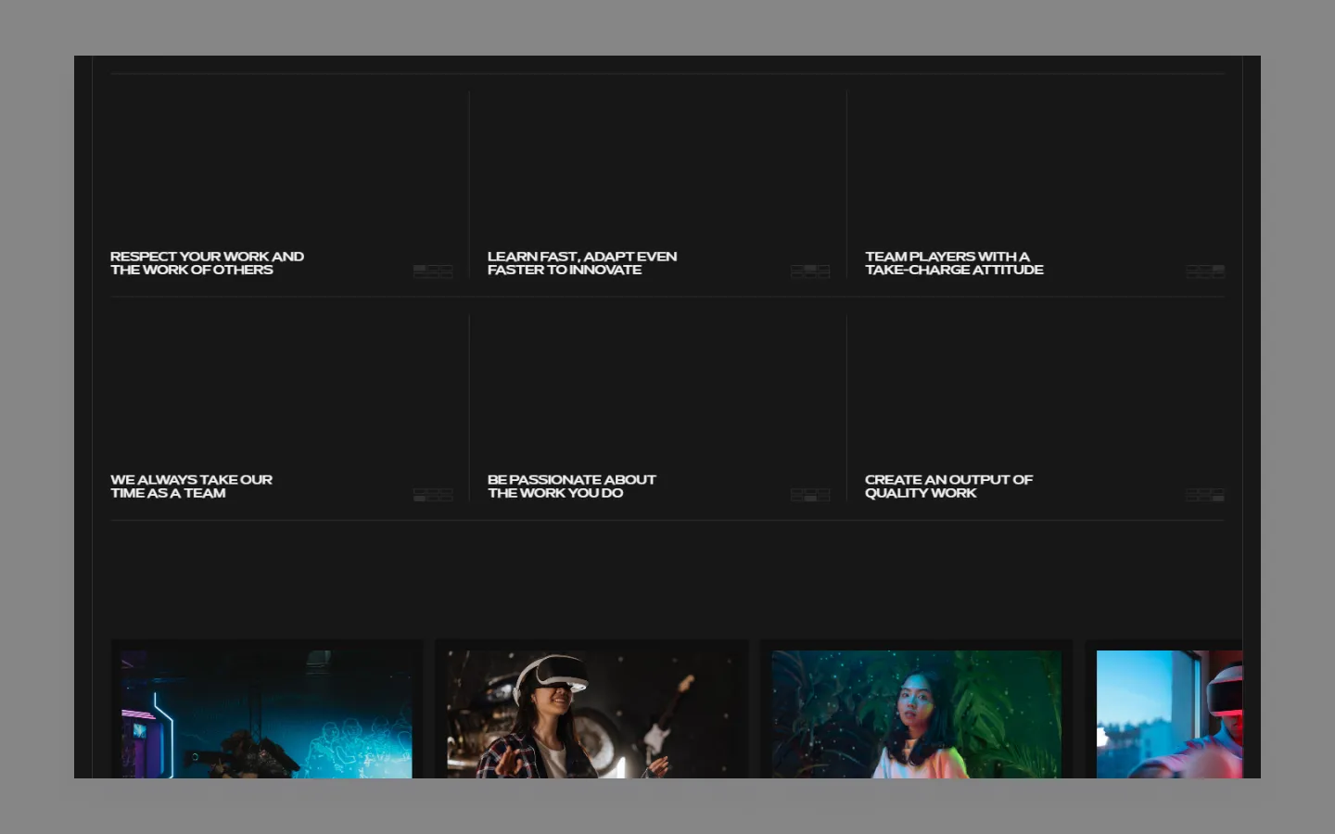
Task: Click grid icon beside 'Be passionate about' card
Action: 810,495
